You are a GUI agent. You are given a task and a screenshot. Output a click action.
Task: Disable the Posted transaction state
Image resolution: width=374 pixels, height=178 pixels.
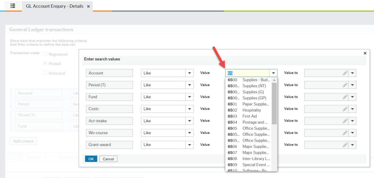[x=45, y=63]
